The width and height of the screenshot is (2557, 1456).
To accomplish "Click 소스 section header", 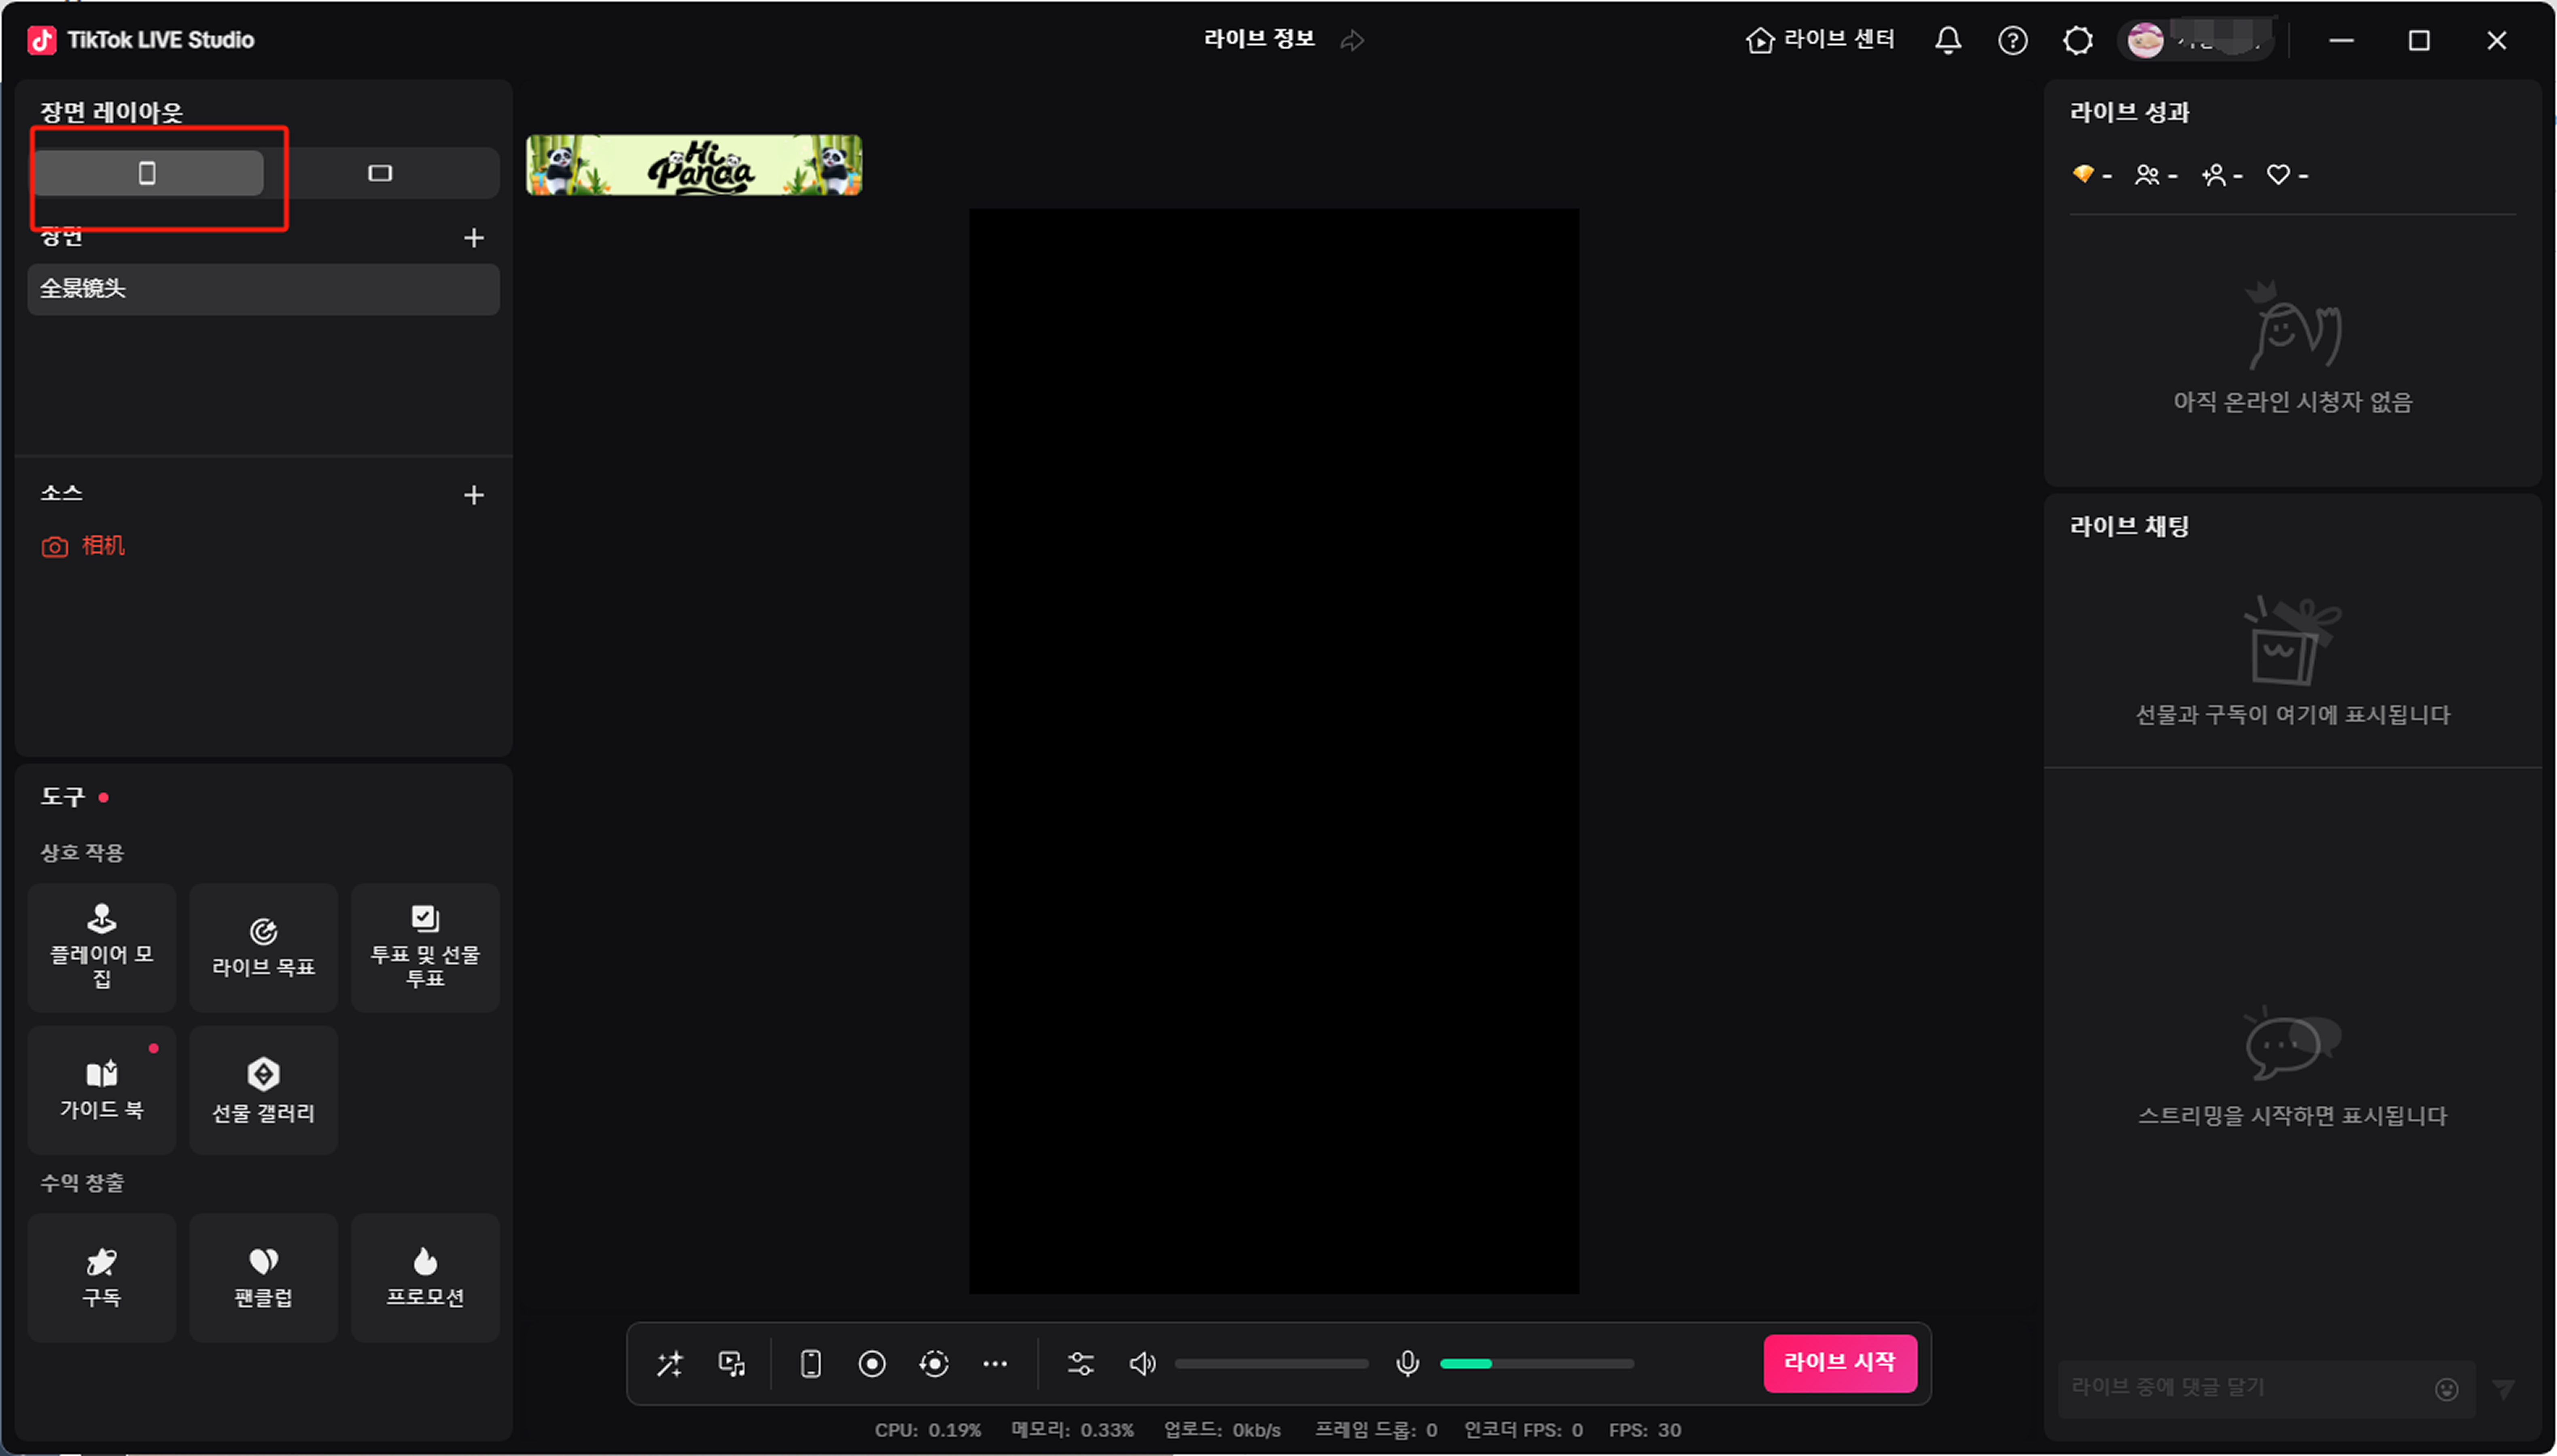I will click(x=61, y=493).
